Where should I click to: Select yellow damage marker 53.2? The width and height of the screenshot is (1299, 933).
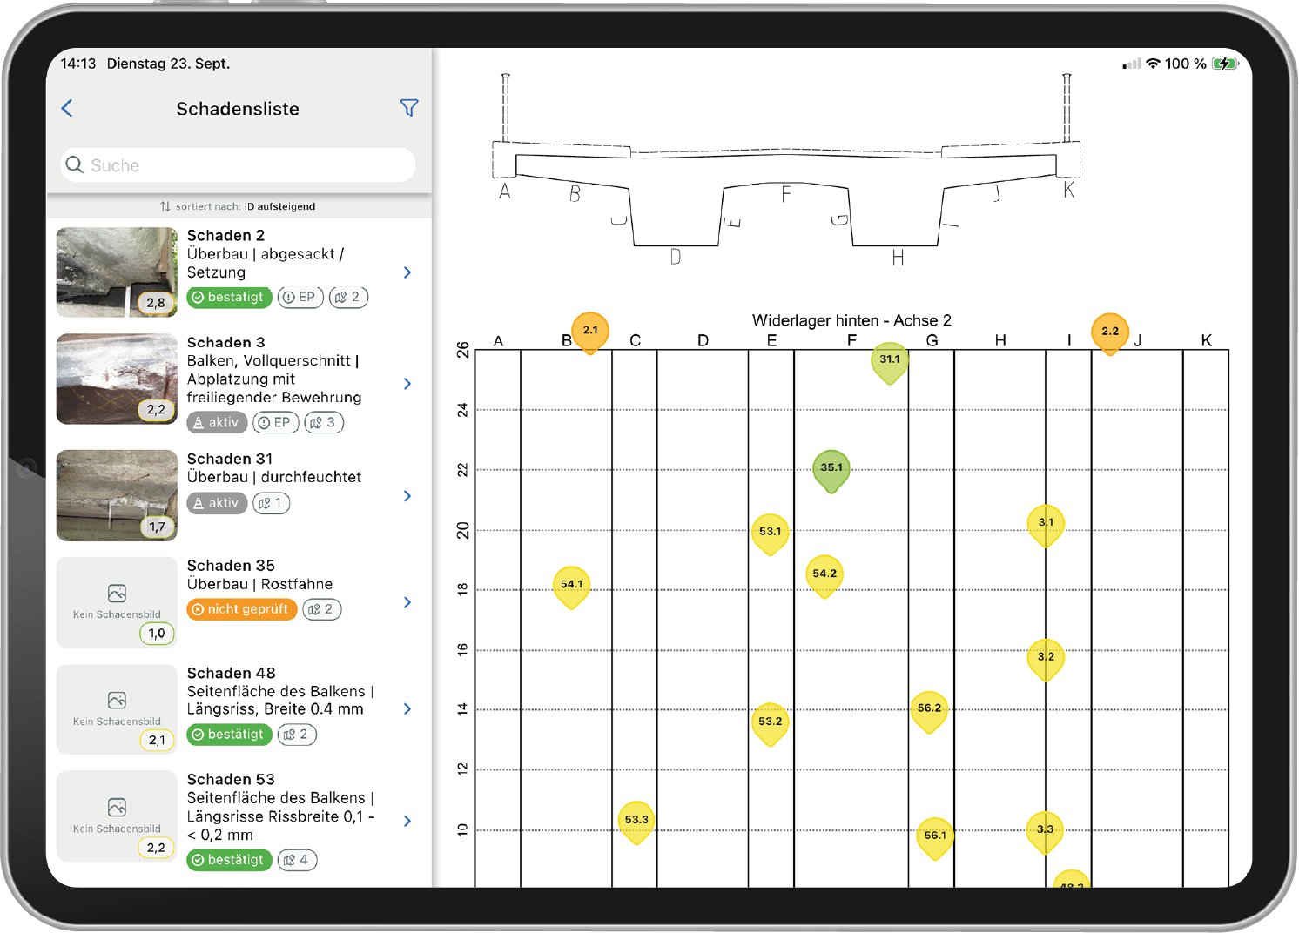[771, 723]
